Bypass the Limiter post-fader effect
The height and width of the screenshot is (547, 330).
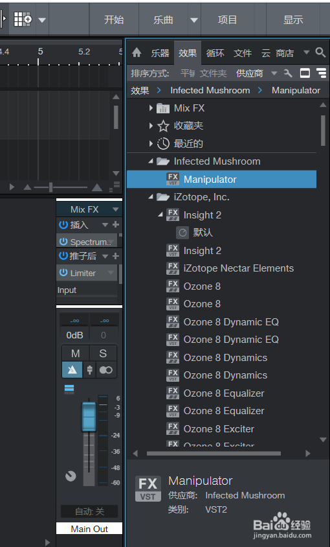tap(63, 273)
